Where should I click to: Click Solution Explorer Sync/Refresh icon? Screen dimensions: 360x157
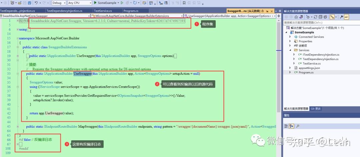(315, 17)
